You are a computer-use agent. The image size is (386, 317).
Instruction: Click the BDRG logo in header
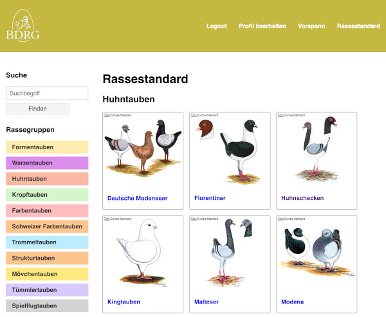[x=23, y=26]
